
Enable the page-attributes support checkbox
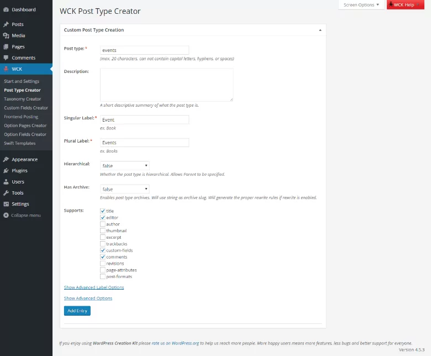pyautogui.click(x=103, y=270)
